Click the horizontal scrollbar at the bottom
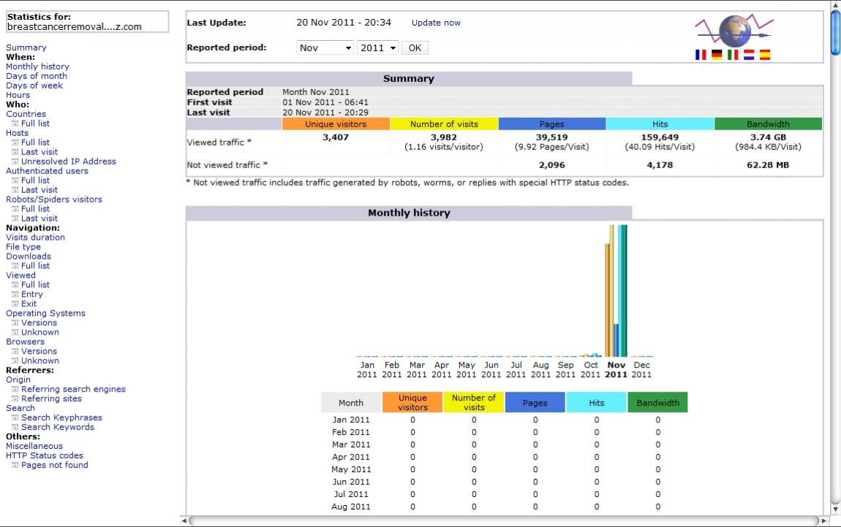This screenshot has height=527, width=841. (x=505, y=521)
